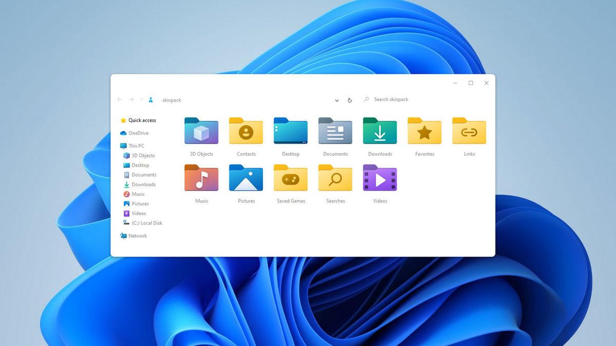The height and width of the screenshot is (346, 616).
Task: Open the Links folder
Action: point(469,131)
